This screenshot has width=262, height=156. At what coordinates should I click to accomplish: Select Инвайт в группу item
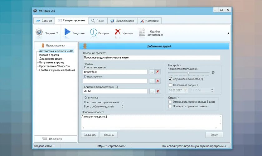[49, 55]
